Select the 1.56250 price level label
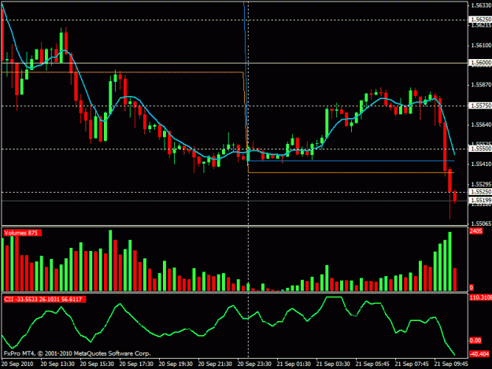The height and width of the screenshot is (369, 492). [x=480, y=20]
